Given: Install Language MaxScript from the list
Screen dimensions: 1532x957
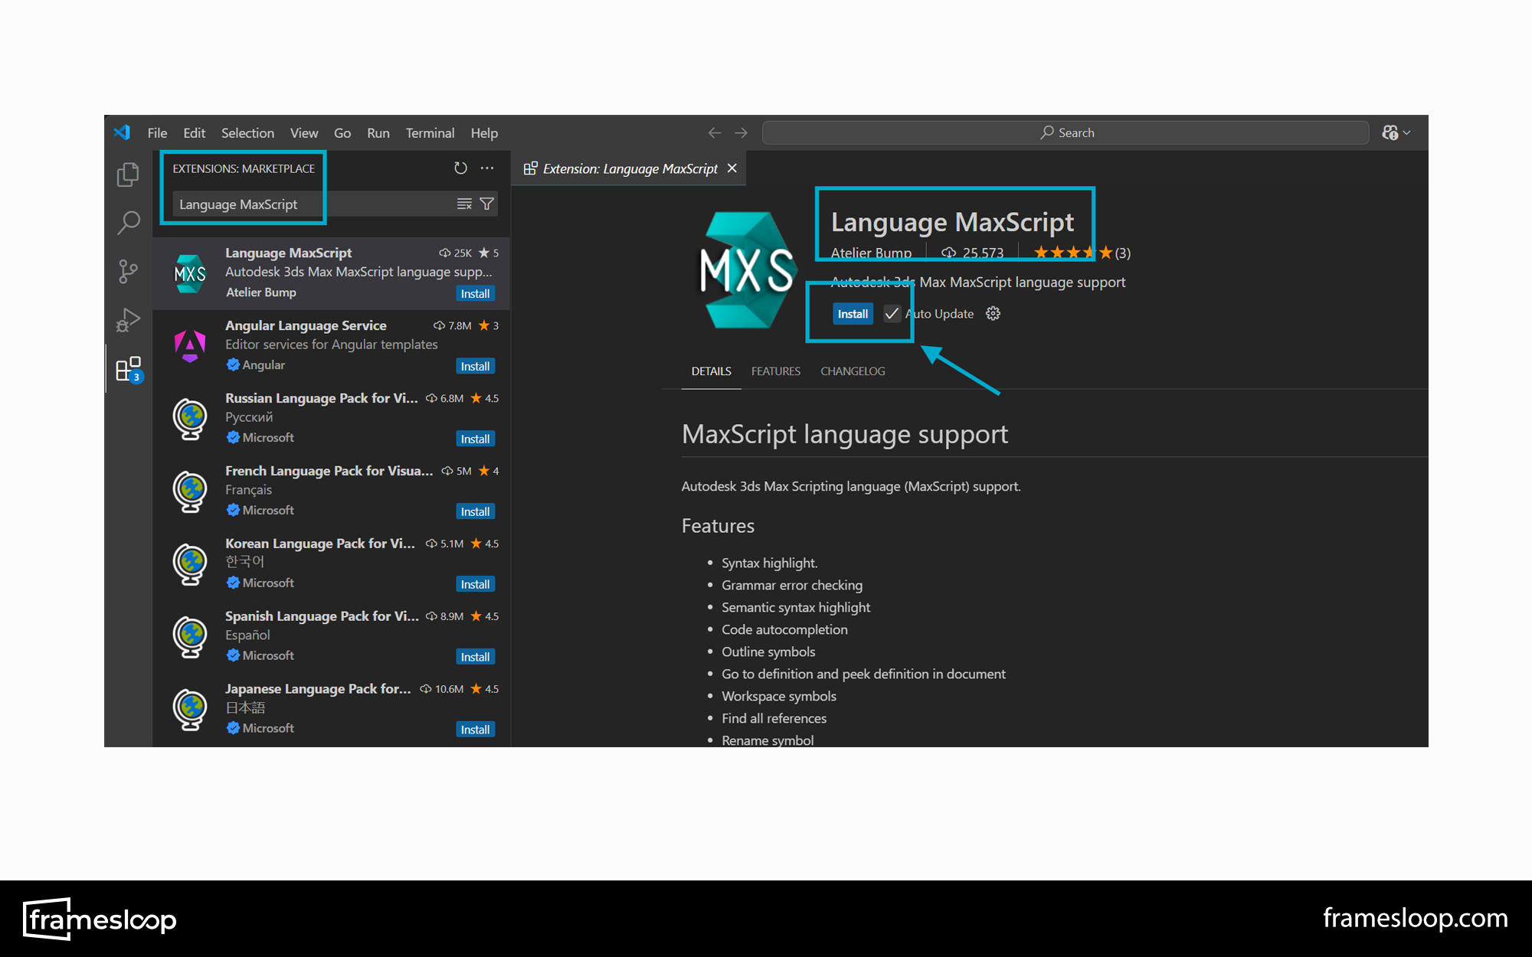Looking at the screenshot, I should [475, 294].
